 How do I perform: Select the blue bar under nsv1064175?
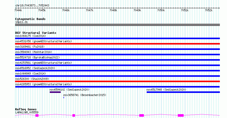pyautogui.click(x=117, y=38)
